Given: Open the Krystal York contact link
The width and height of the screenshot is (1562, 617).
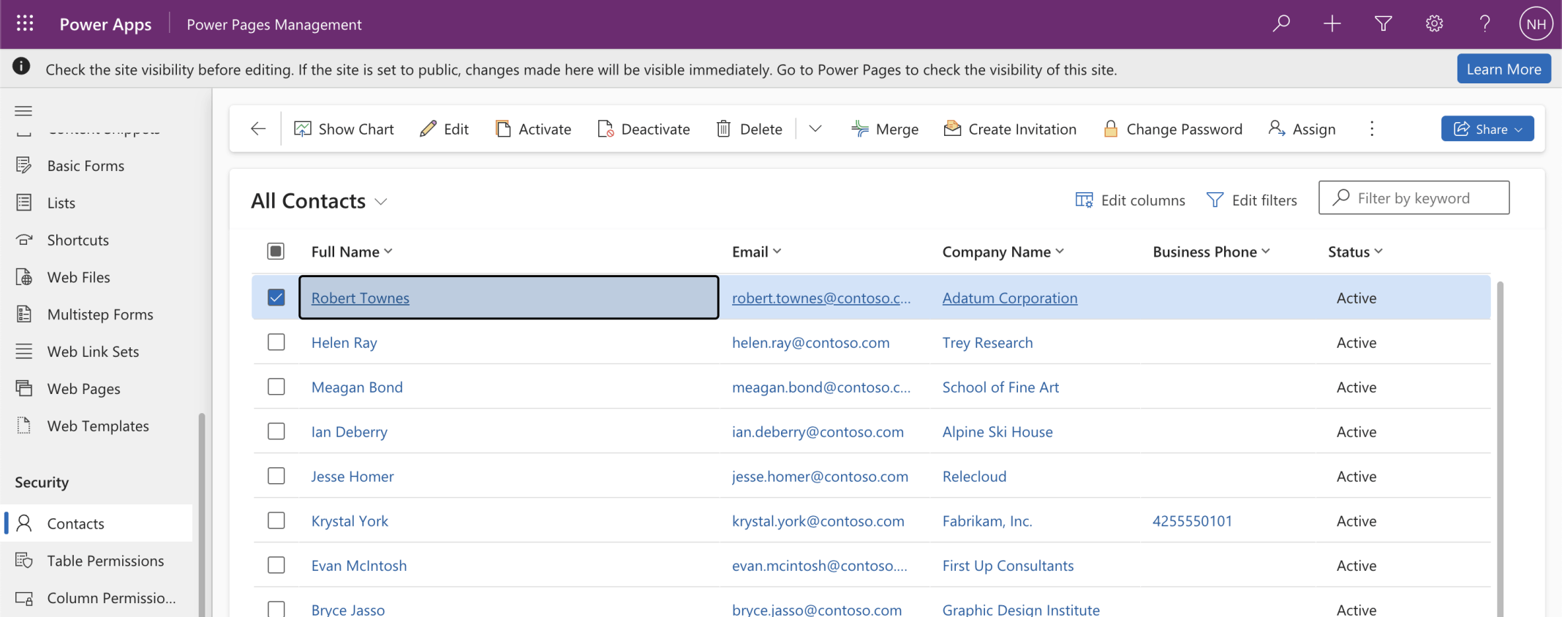Looking at the screenshot, I should coord(350,521).
